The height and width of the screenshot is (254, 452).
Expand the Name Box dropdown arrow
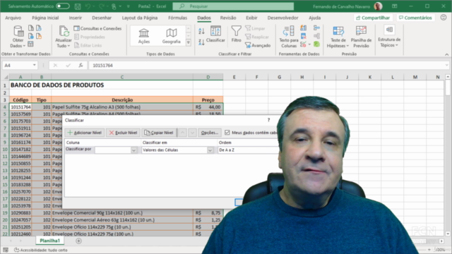click(x=35, y=66)
